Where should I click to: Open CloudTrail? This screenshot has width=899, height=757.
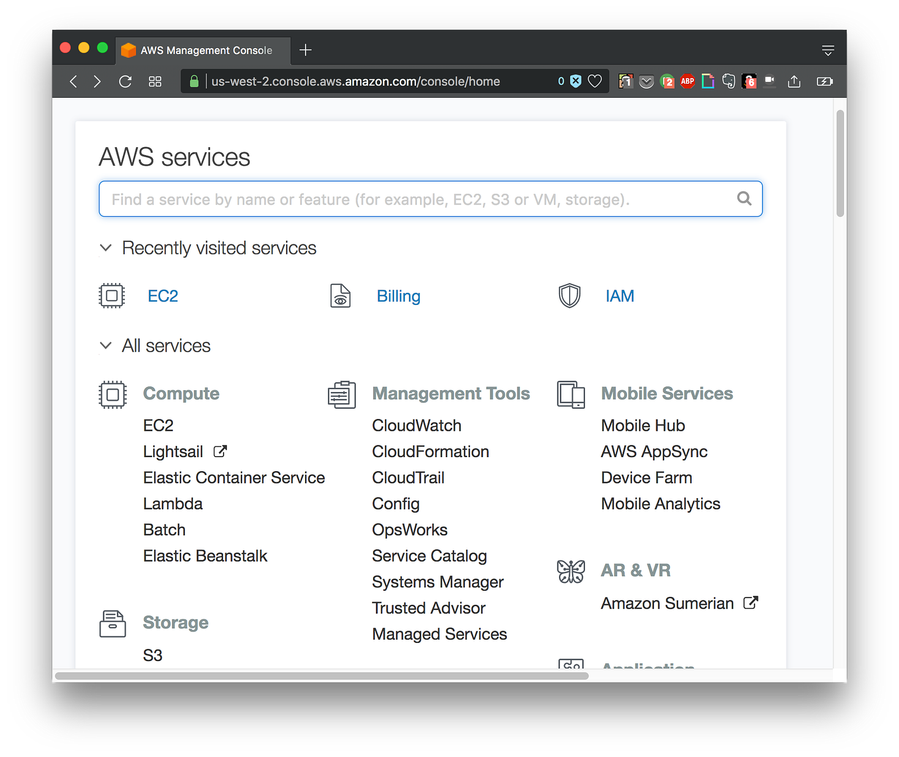coord(408,477)
